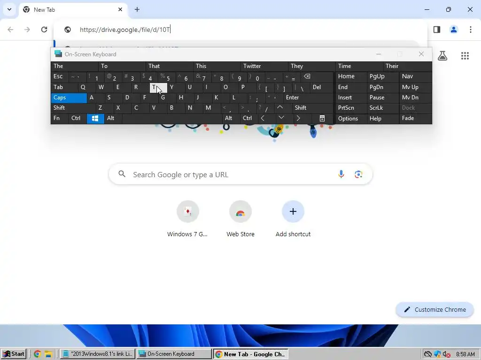
Task: Click the context menu key icon
Action: pyautogui.click(x=322, y=118)
